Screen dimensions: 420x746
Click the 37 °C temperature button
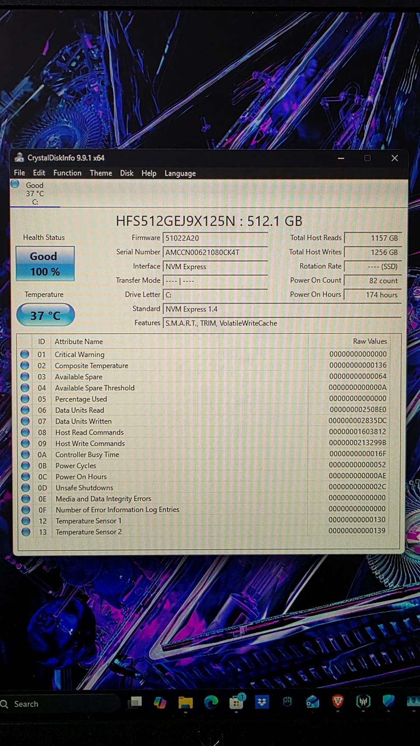coord(45,315)
